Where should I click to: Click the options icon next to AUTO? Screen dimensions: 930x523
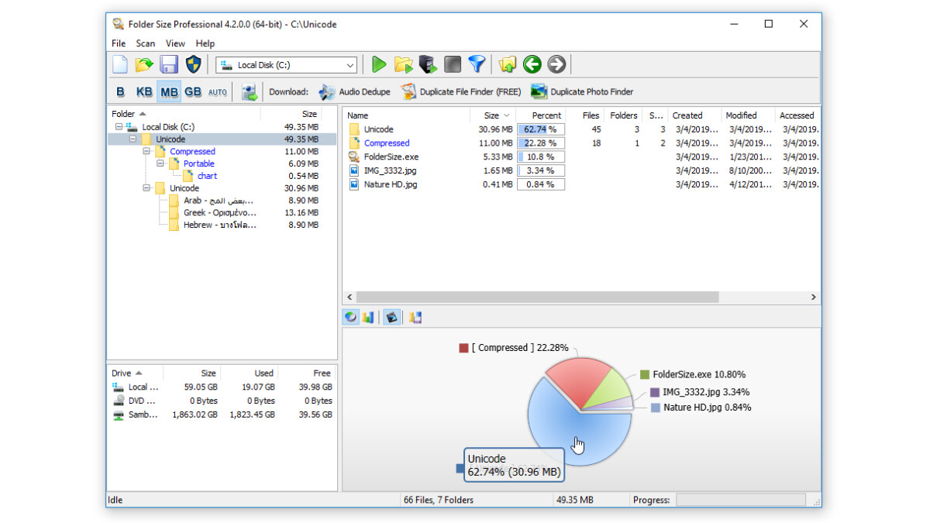tap(249, 92)
